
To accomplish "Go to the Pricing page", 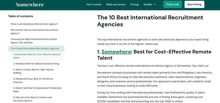I will coord(134,4).
